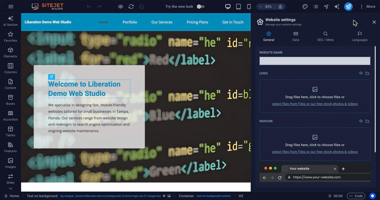
Task: Open the 85% zoom dropdown
Action: [x=266, y=7]
